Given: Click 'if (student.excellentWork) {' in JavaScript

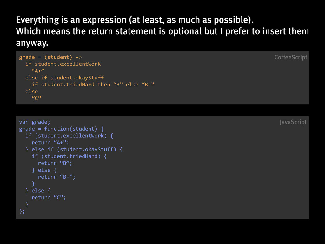Looking at the screenshot, I should click(x=69, y=136).
